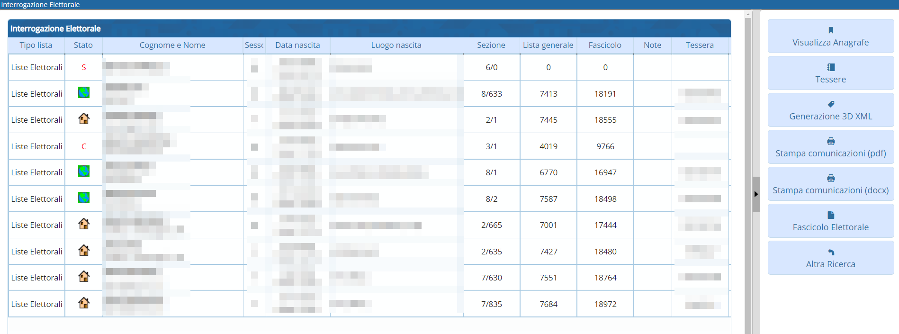
Task: Select Sezione cell 8/633
Action: coord(492,94)
